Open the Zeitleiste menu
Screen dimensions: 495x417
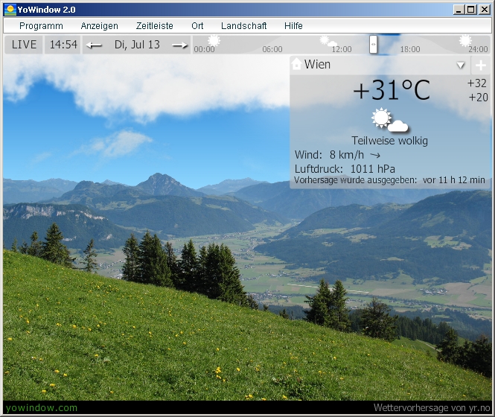pyautogui.click(x=155, y=26)
